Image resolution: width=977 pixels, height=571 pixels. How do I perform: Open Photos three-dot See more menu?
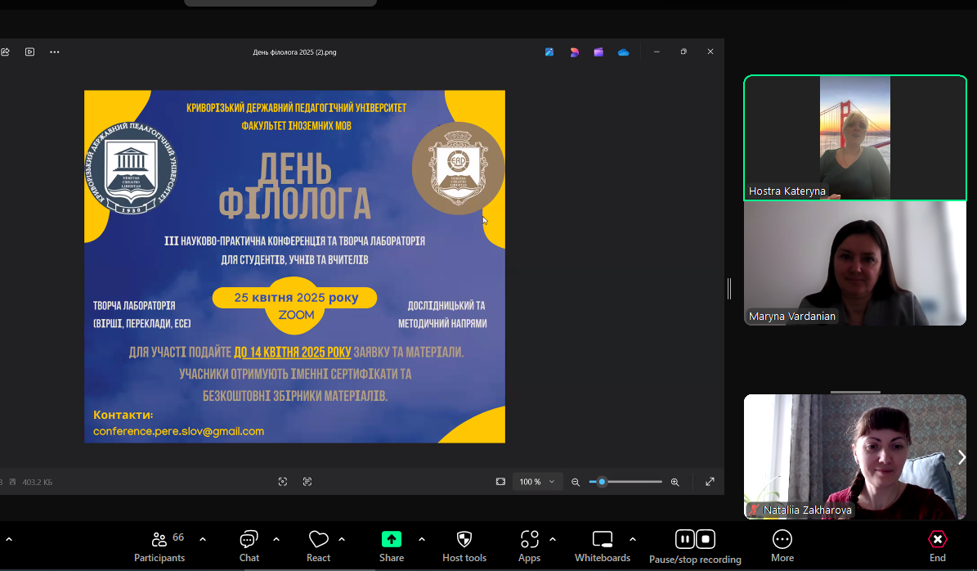(x=55, y=52)
